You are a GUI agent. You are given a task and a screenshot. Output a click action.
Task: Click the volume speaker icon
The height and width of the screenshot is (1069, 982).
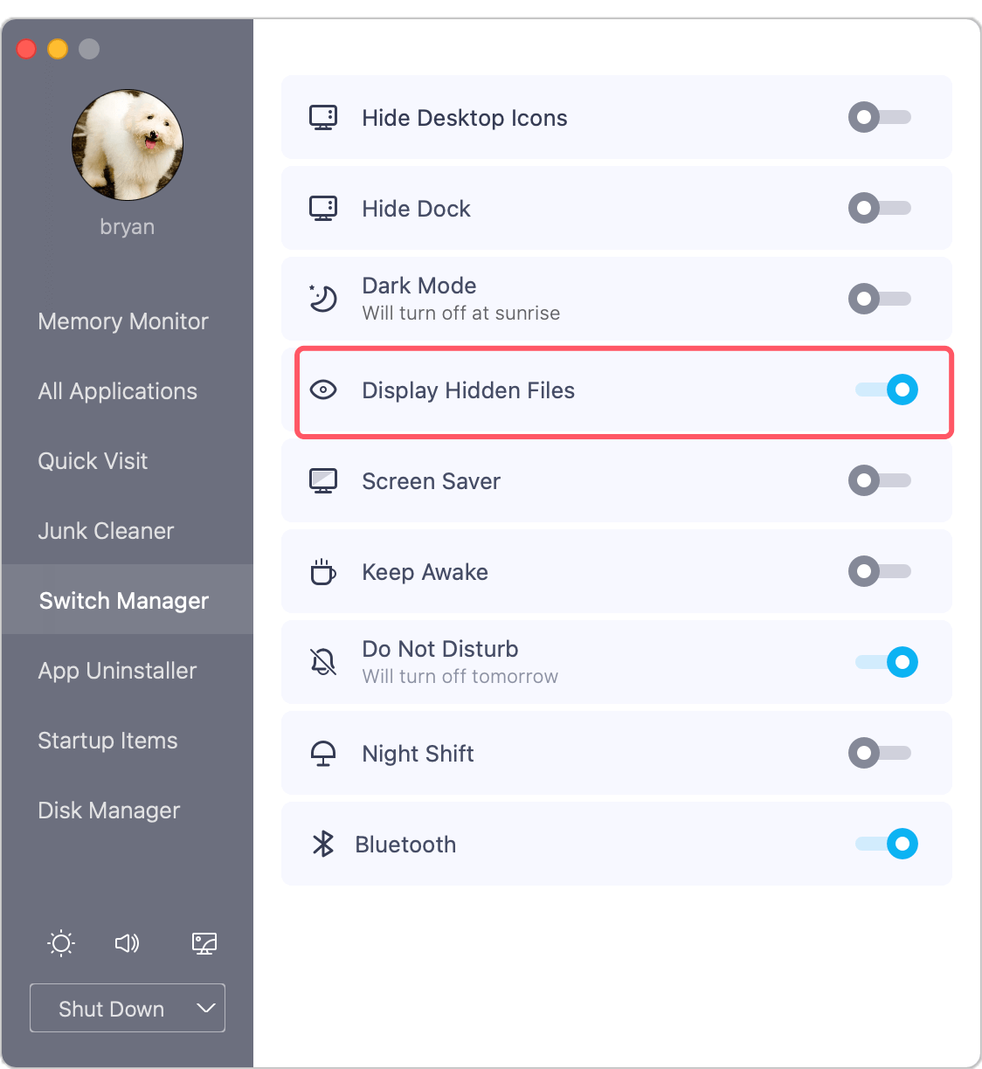127,943
